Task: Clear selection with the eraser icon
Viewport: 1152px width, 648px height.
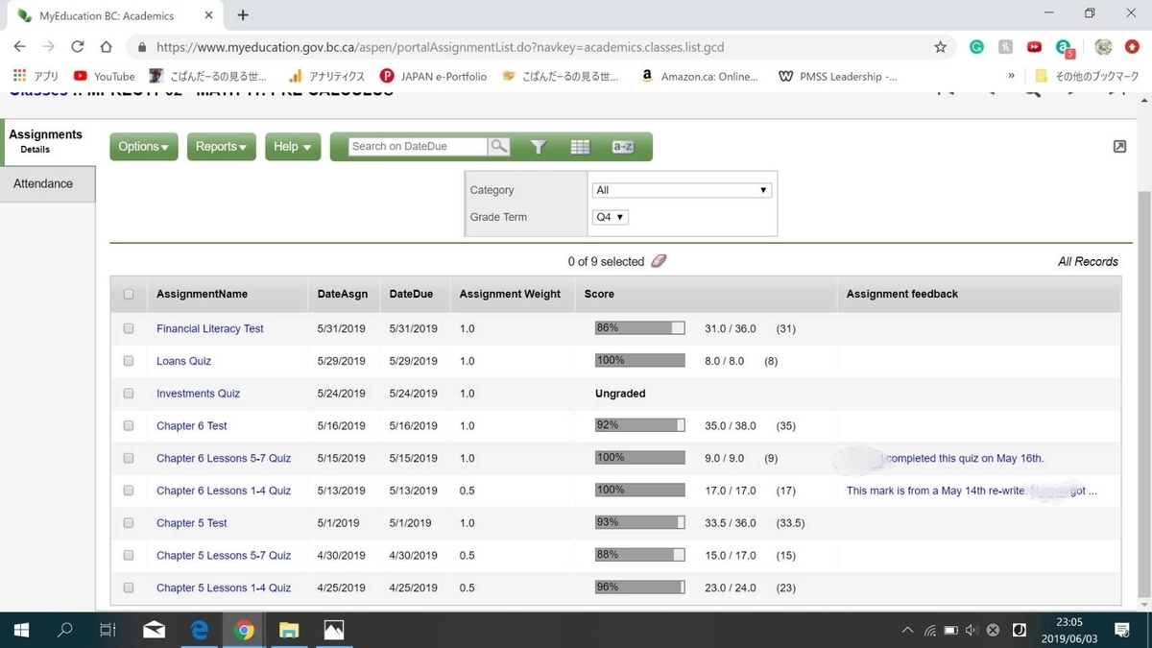Action: [x=659, y=261]
